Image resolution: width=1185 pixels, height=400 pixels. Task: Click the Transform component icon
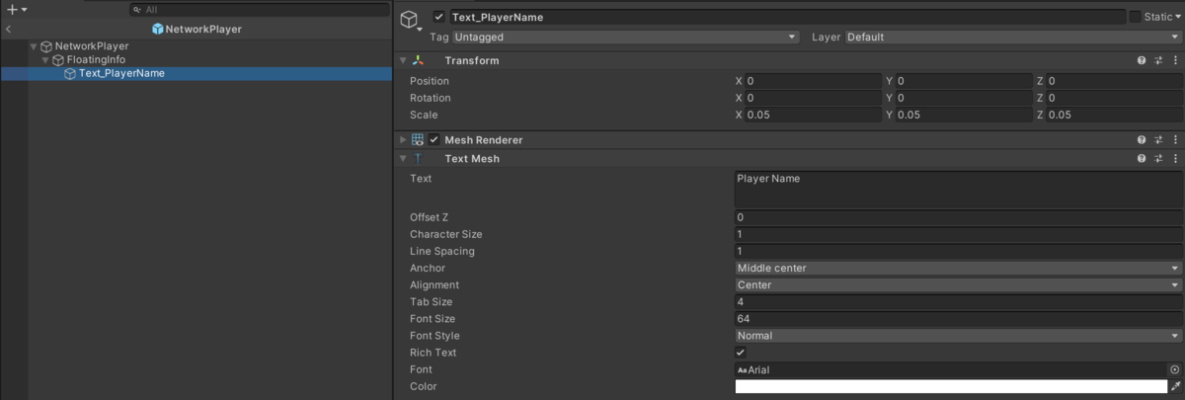[x=418, y=60]
